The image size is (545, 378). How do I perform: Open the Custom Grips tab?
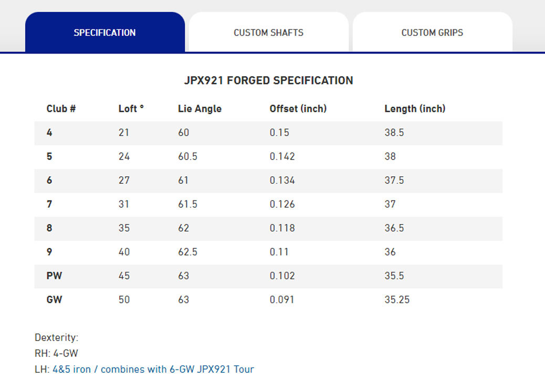(432, 33)
